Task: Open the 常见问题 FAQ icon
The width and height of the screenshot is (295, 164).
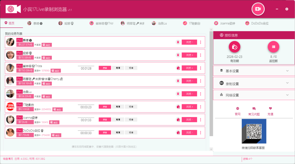Action: (x=254, y=108)
